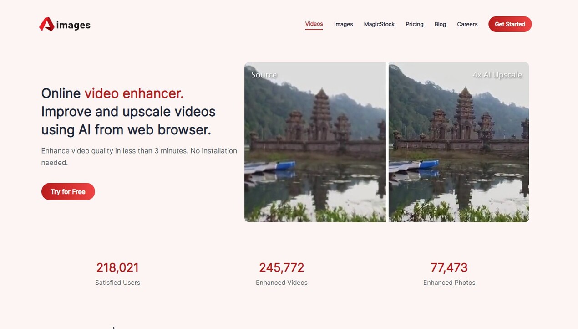Screen dimensions: 578x329
Task: Open the Videos section in the navigation
Action: tap(314, 24)
